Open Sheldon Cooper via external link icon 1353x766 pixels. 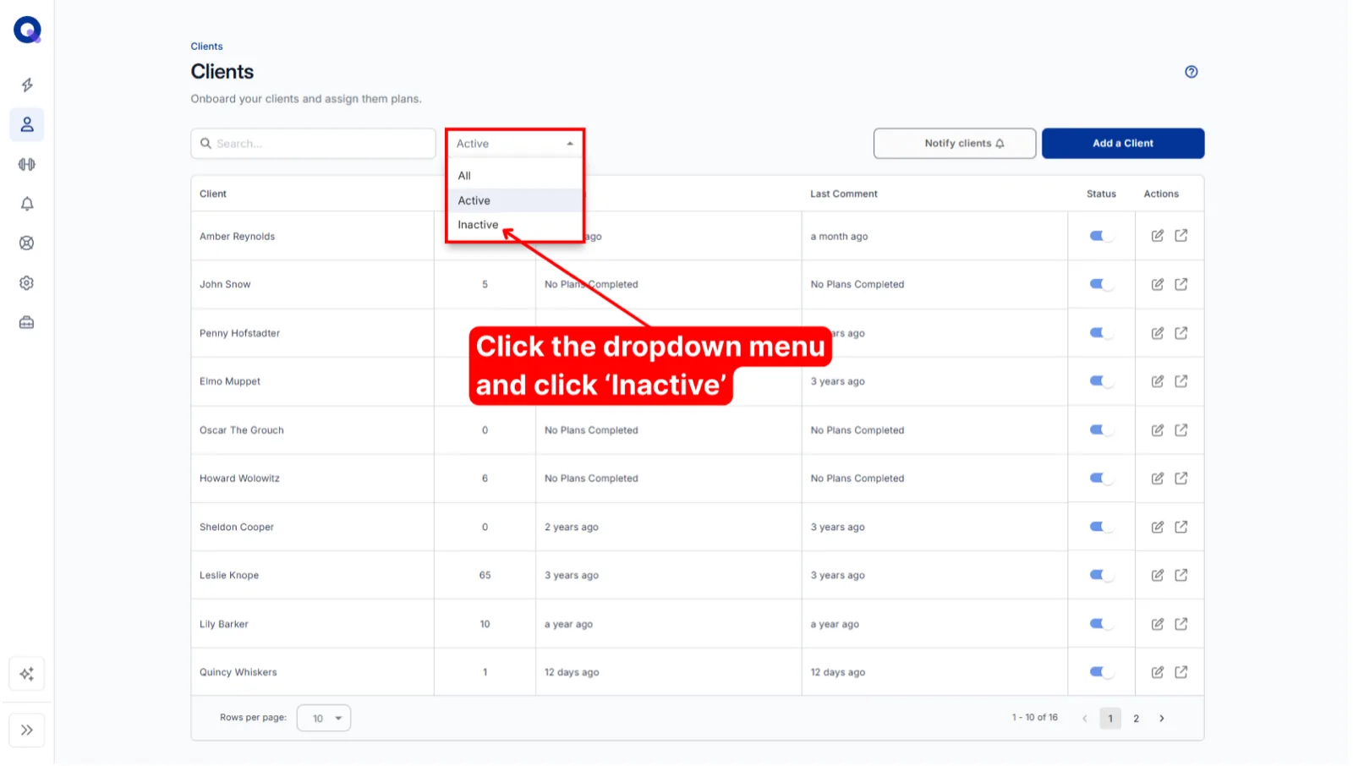(1180, 527)
